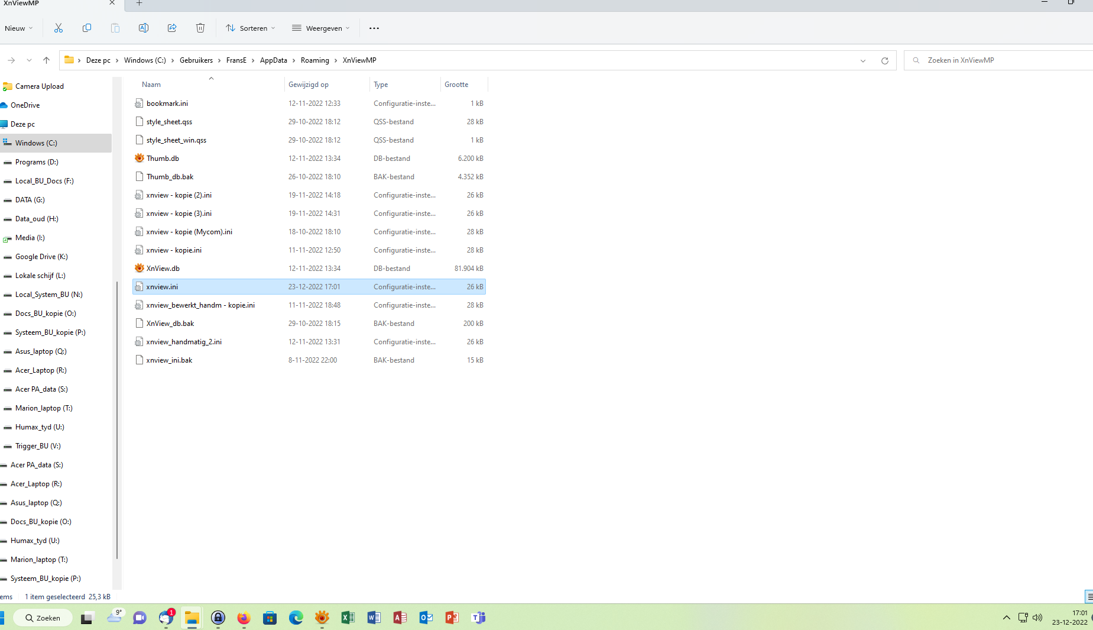
Task: Expand address bar history dropdown chevron
Action: coord(862,60)
